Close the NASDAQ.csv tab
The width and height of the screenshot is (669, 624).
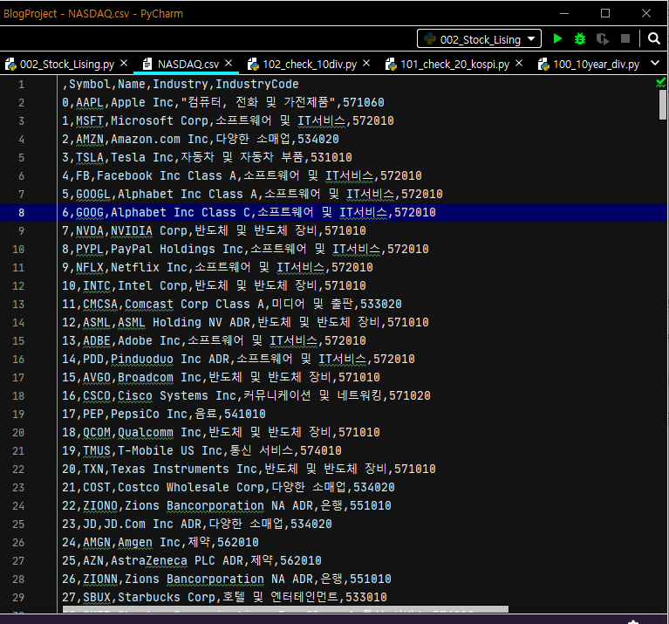229,63
